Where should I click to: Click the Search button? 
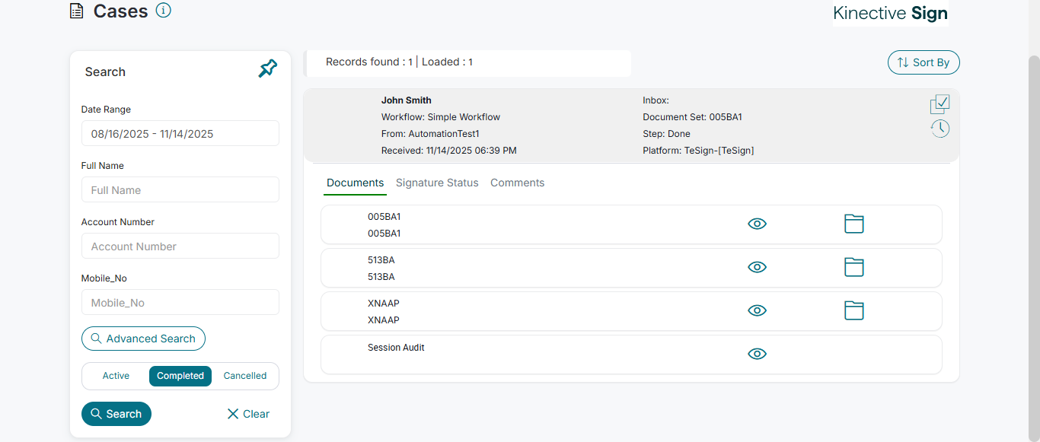116,414
